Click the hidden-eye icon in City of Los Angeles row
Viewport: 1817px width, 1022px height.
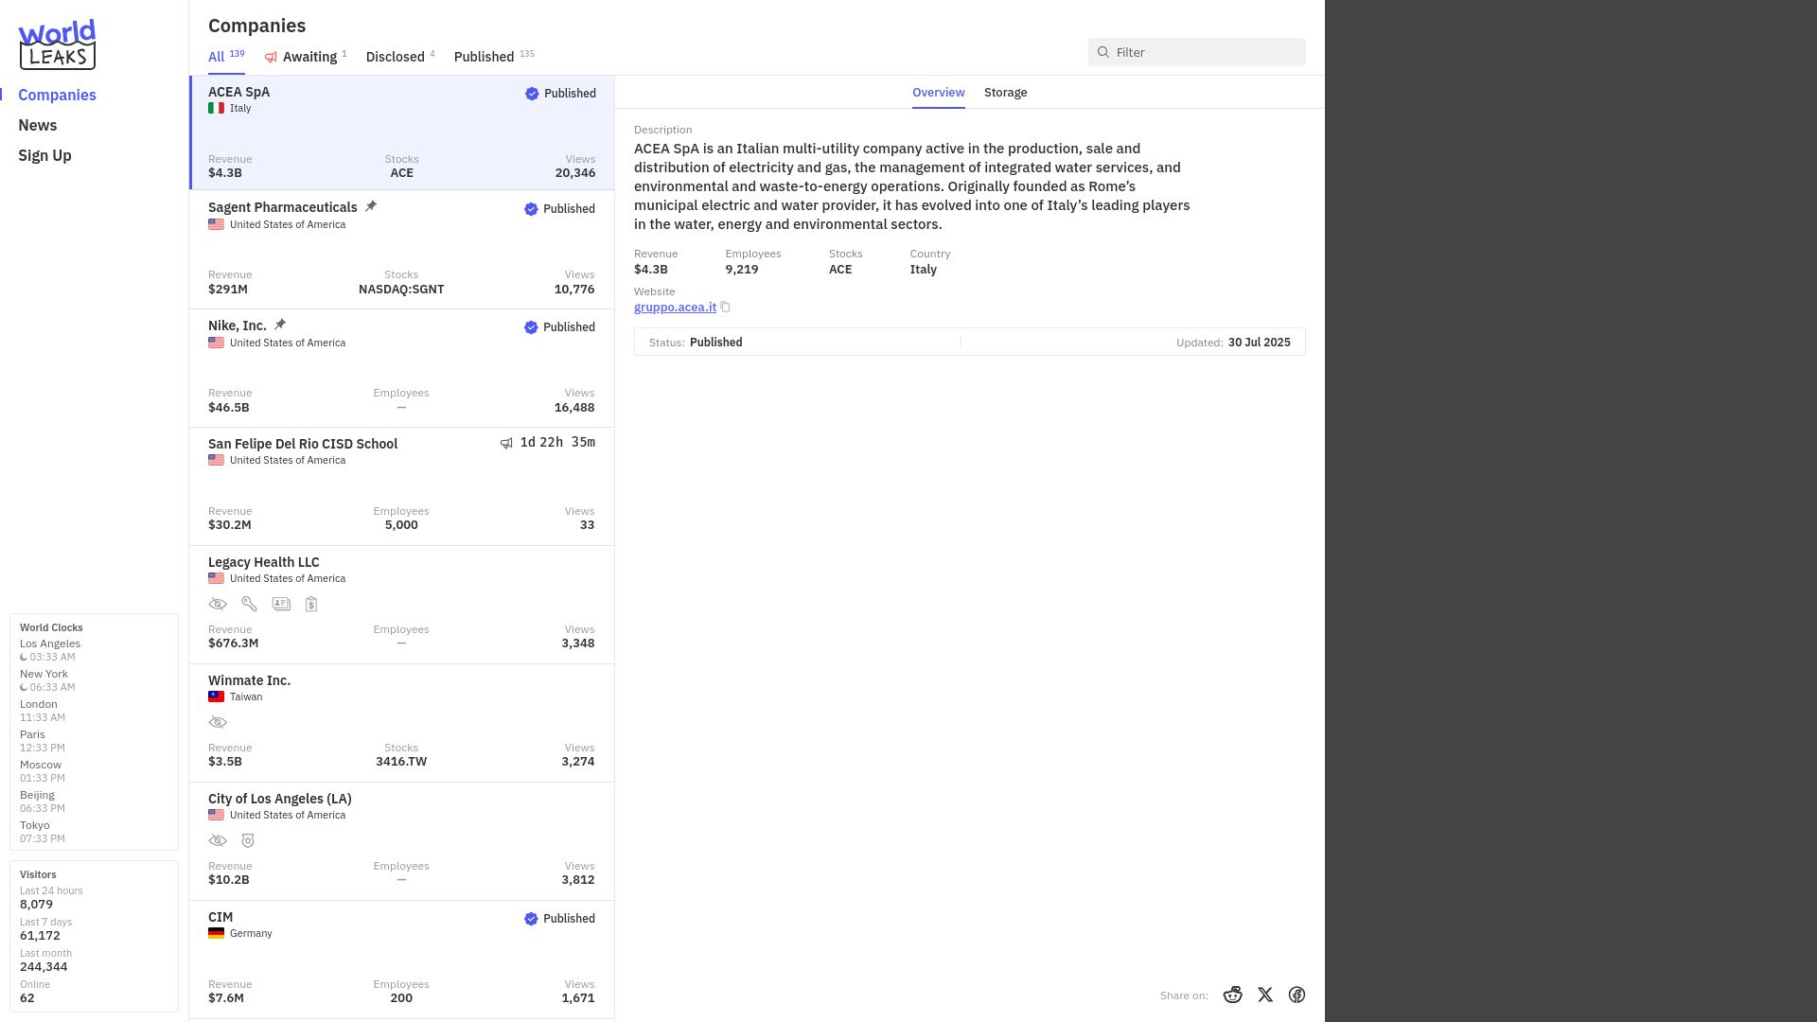pos(218,840)
